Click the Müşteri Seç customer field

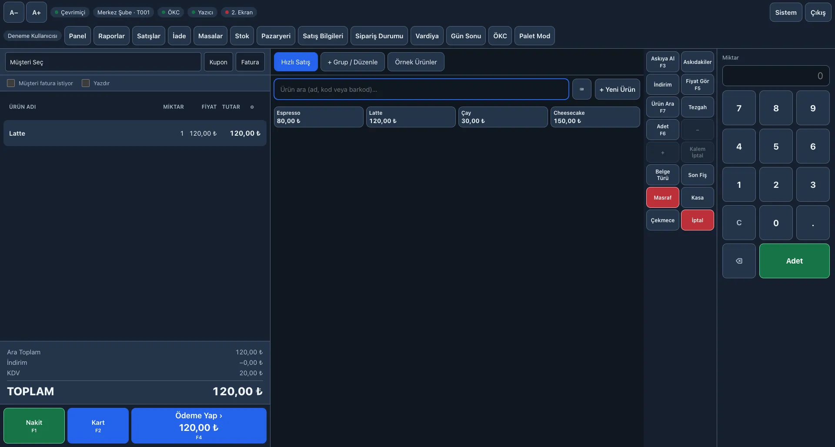coord(103,62)
